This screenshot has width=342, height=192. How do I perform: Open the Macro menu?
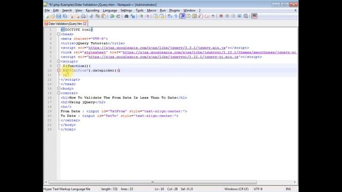click(x=152, y=11)
